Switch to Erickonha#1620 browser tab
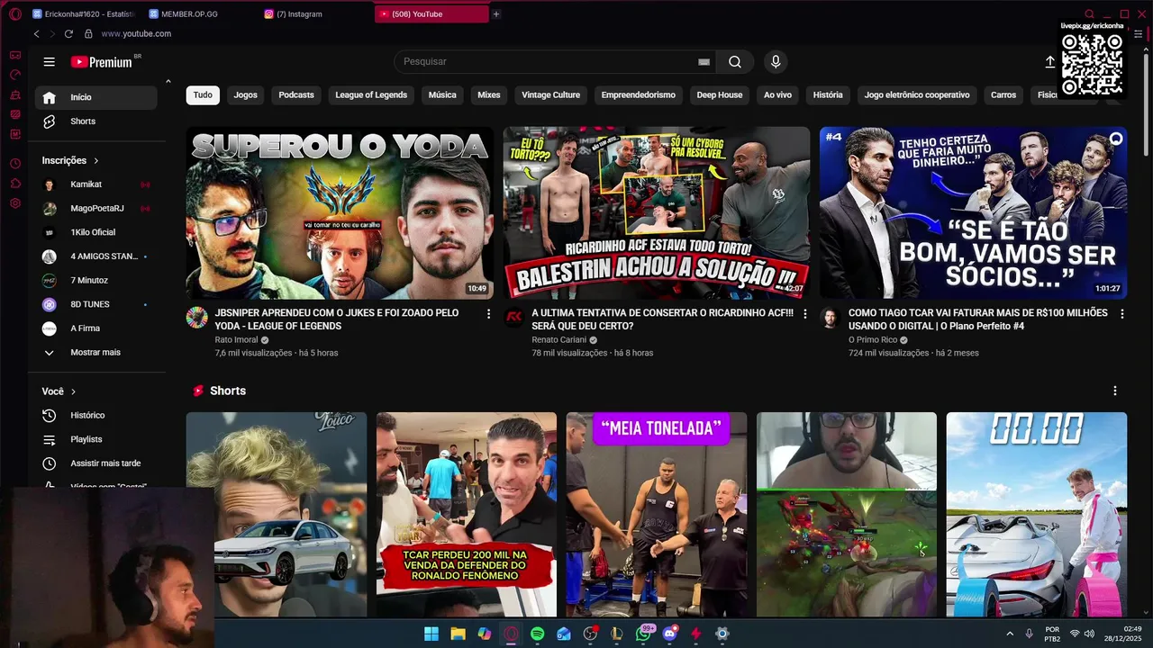The height and width of the screenshot is (648, 1153). tap(84, 13)
